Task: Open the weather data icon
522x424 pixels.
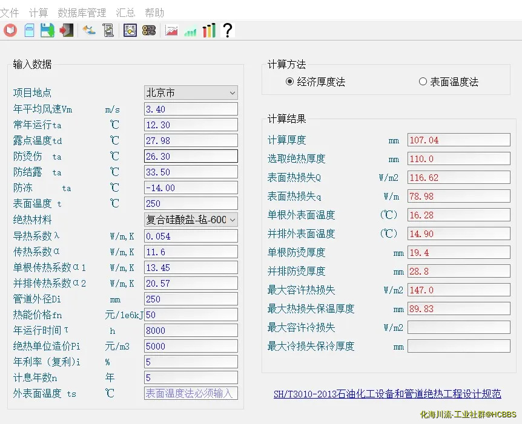Action: point(130,31)
